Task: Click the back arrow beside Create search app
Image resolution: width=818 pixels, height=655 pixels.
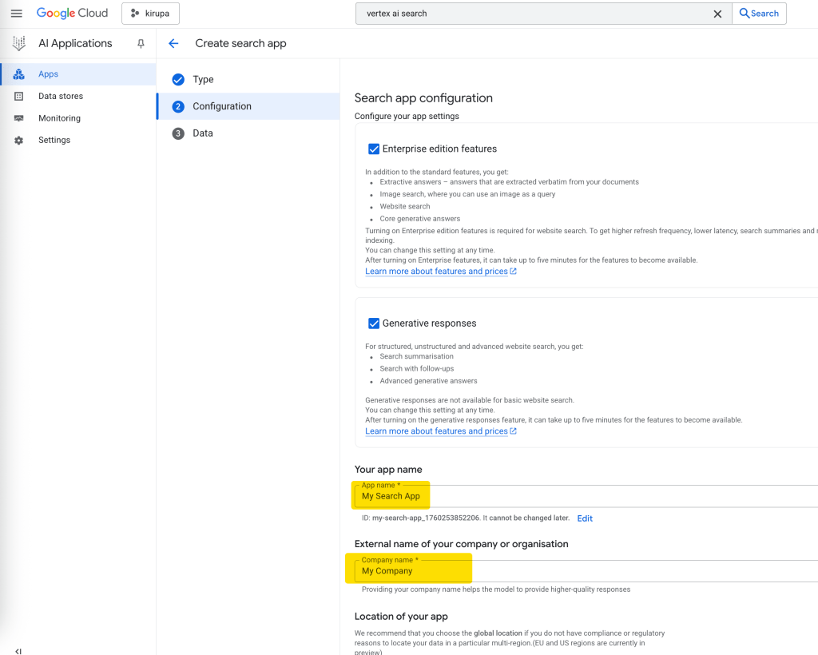Action: click(x=173, y=44)
